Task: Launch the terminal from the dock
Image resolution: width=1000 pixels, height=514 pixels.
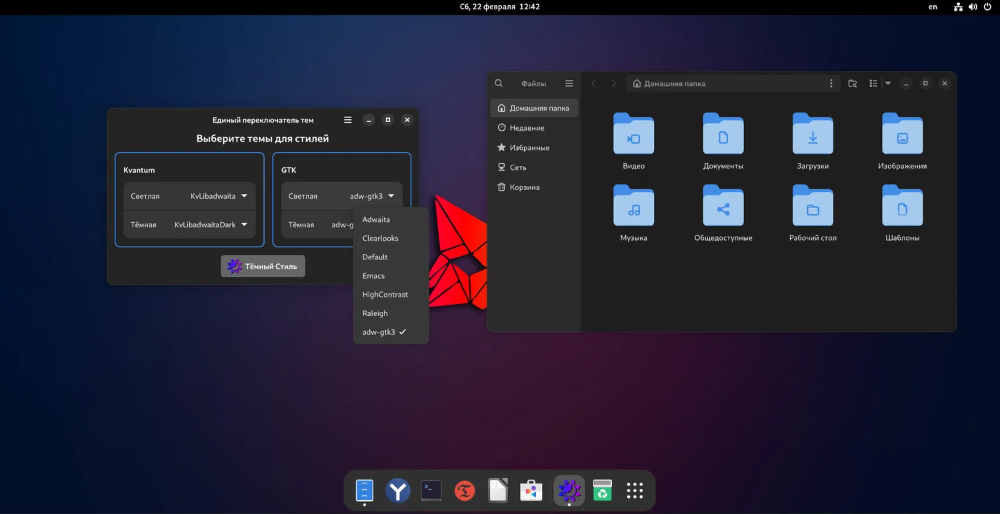Action: [x=431, y=491]
